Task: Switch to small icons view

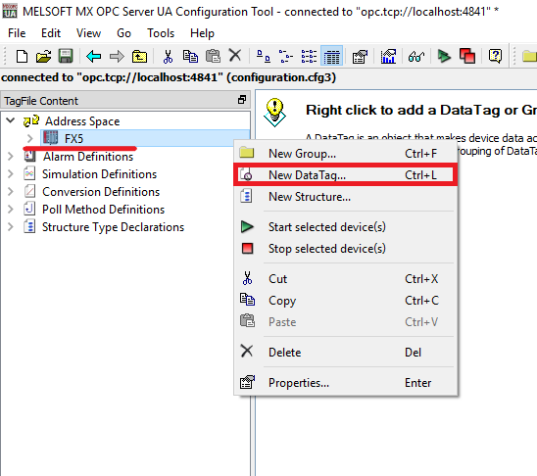Action: [286, 56]
